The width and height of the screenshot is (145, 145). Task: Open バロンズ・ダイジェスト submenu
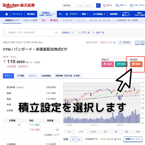click(x=100, y=20)
